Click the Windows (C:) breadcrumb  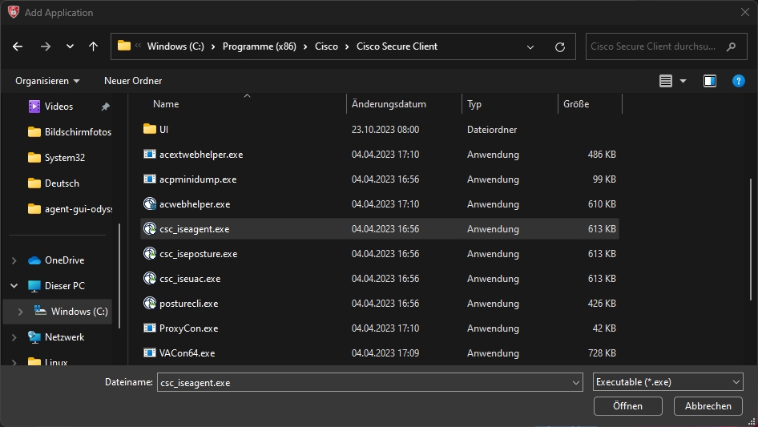coord(175,46)
